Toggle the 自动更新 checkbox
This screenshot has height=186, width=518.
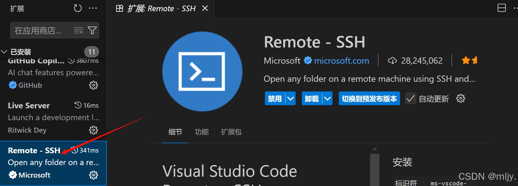pyautogui.click(x=410, y=99)
